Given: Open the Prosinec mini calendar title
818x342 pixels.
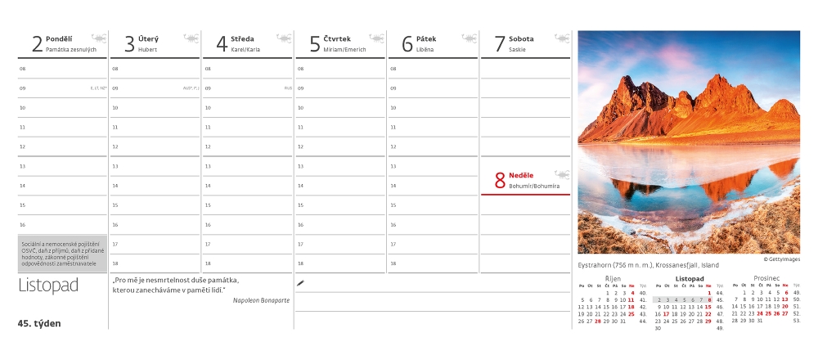Looking at the screenshot, I should pyautogui.click(x=766, y=279).
